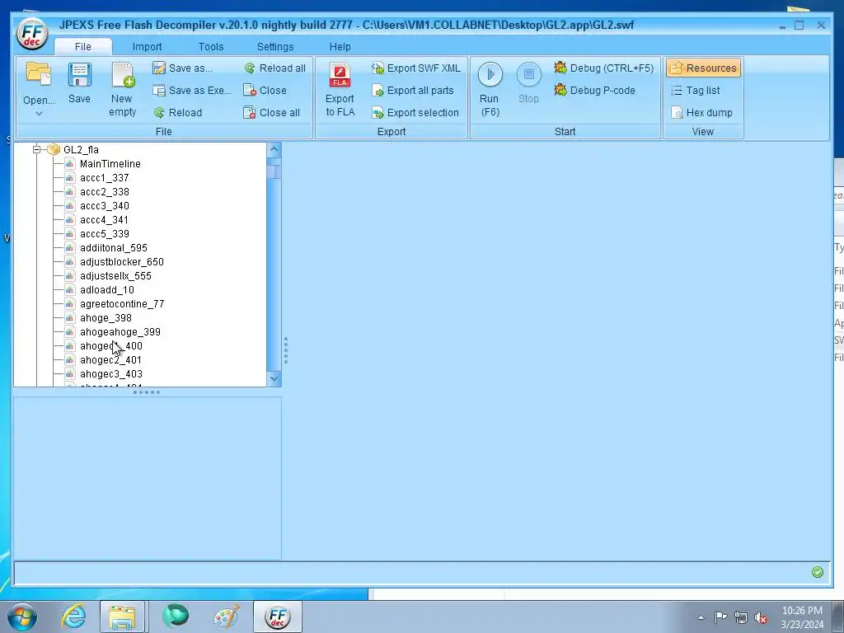
Task: Expand the Open dropdown arrow
Action: pyautogui.click(x=39, y=114)
